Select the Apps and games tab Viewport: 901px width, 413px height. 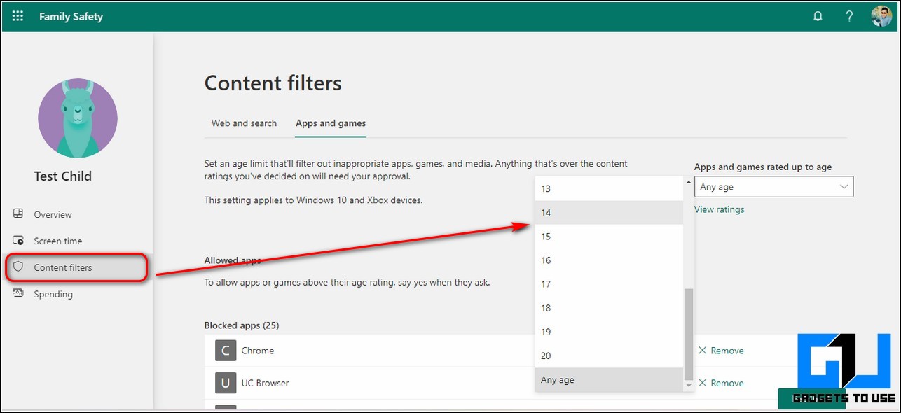point(331,123)
